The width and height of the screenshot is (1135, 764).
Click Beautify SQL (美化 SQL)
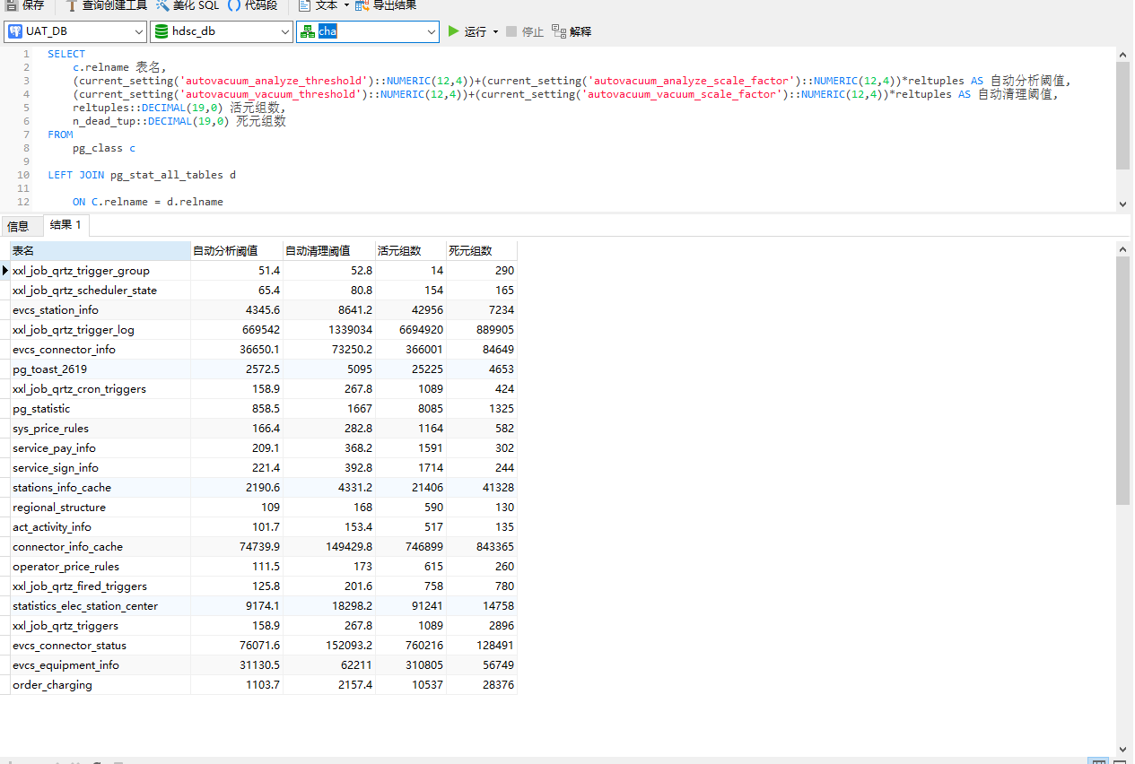pyautogui.click(x=187, y=5)
